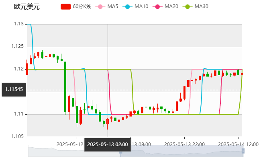Hide the MA5 line via its label

(x=113, y=7)
